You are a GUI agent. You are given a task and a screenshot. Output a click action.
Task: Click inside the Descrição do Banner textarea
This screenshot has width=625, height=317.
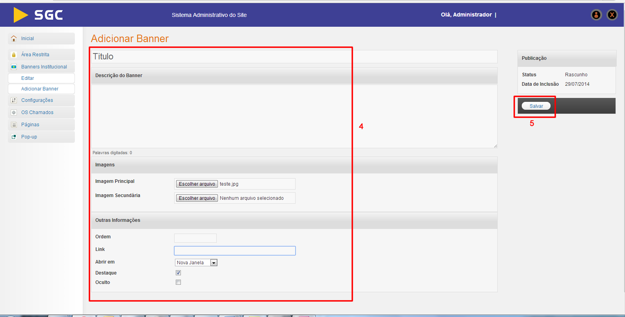294,116
